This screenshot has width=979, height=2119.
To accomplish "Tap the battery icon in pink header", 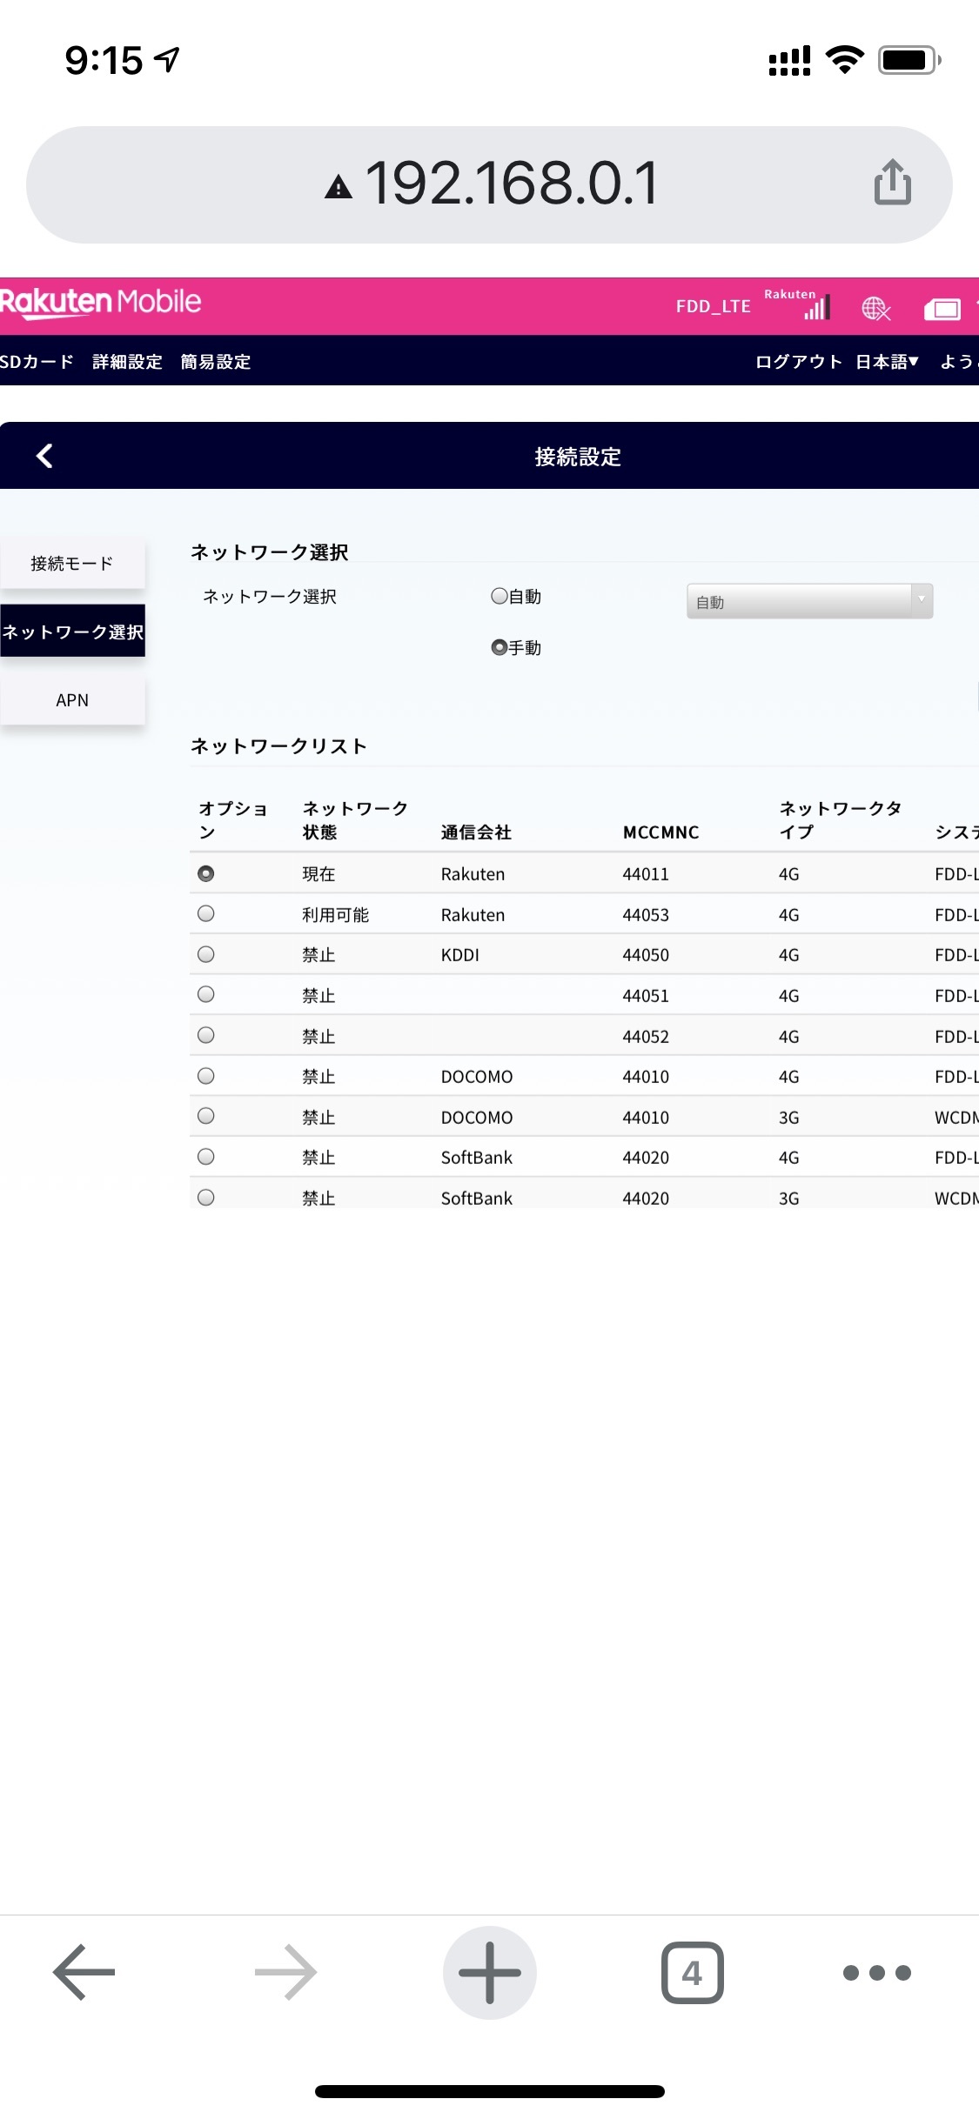I will 942,309.
